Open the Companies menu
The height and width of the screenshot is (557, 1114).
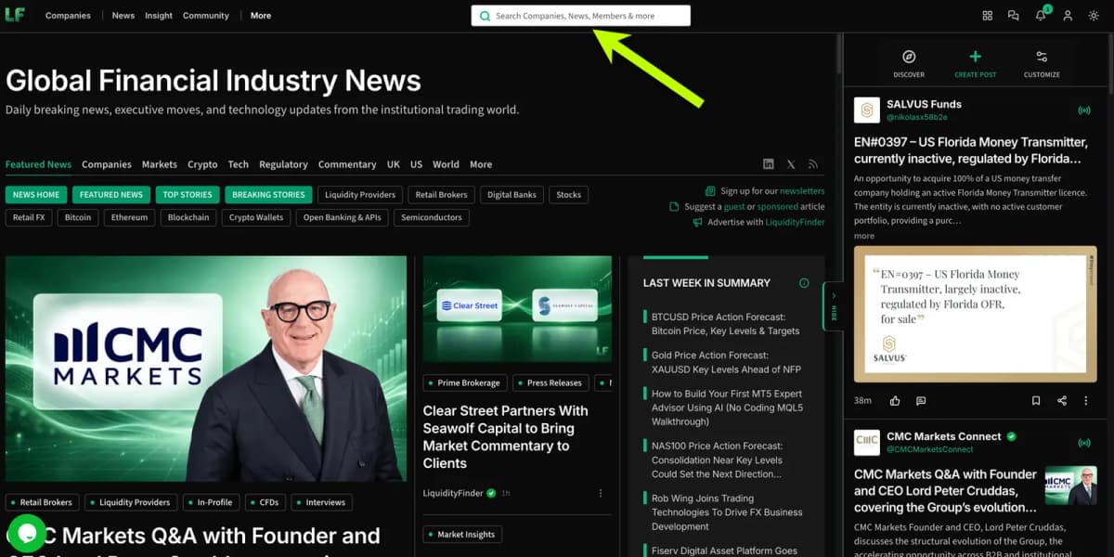coord(68,16)
